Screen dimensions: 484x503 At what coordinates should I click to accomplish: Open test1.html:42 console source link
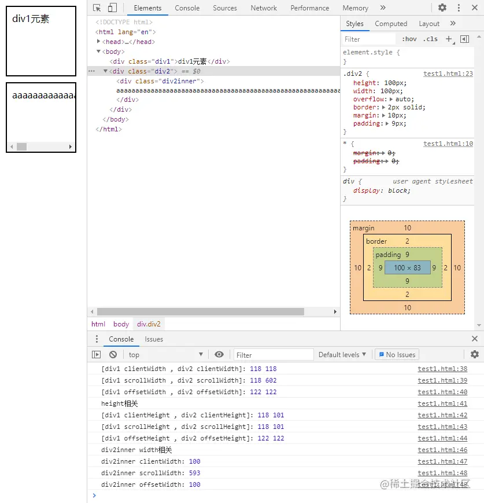click(x=442, y=415)
